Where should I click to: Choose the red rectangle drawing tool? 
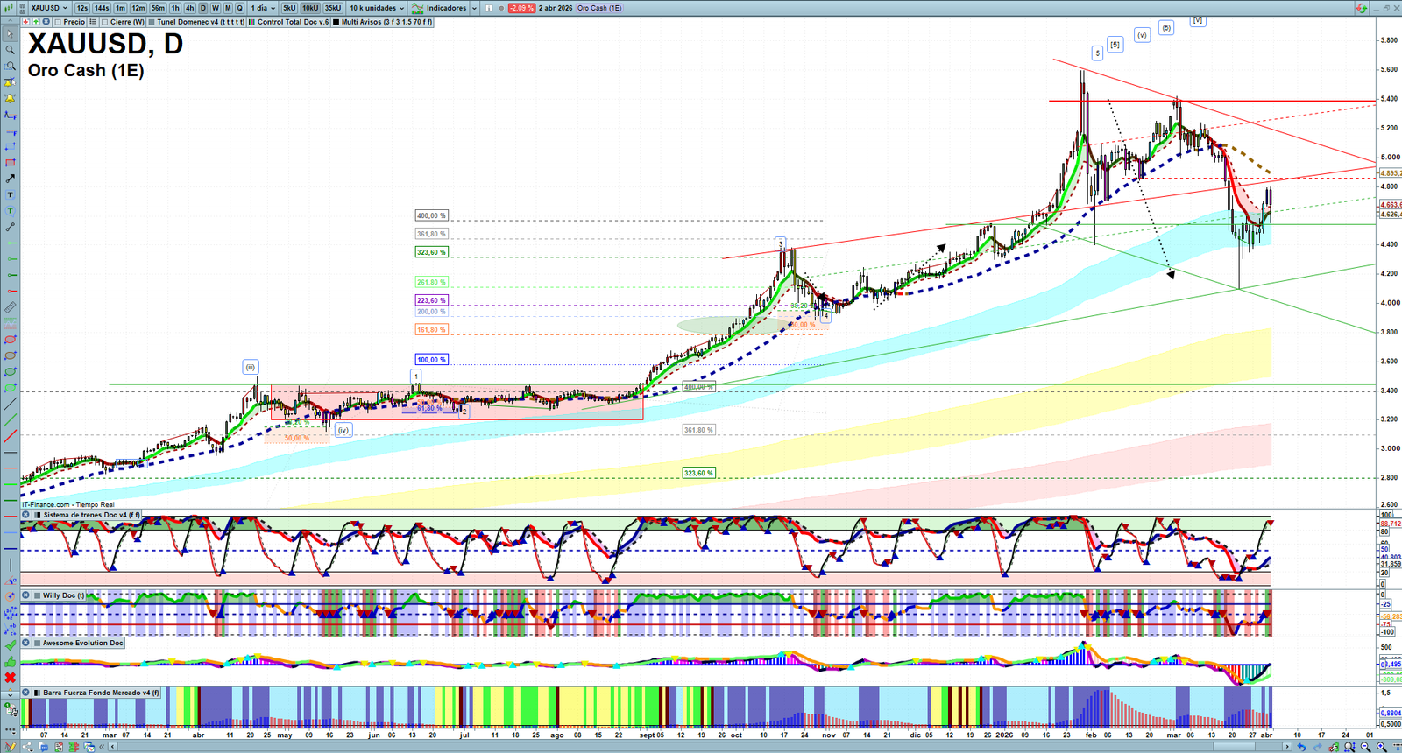coord(11,163)
